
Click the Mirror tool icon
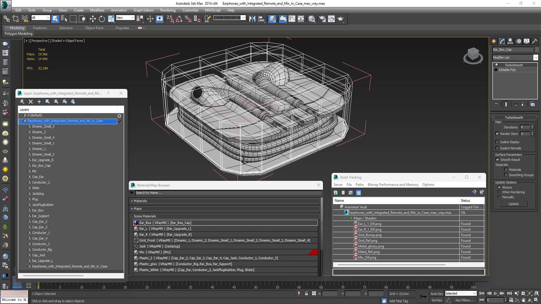[x=252, y=19]
